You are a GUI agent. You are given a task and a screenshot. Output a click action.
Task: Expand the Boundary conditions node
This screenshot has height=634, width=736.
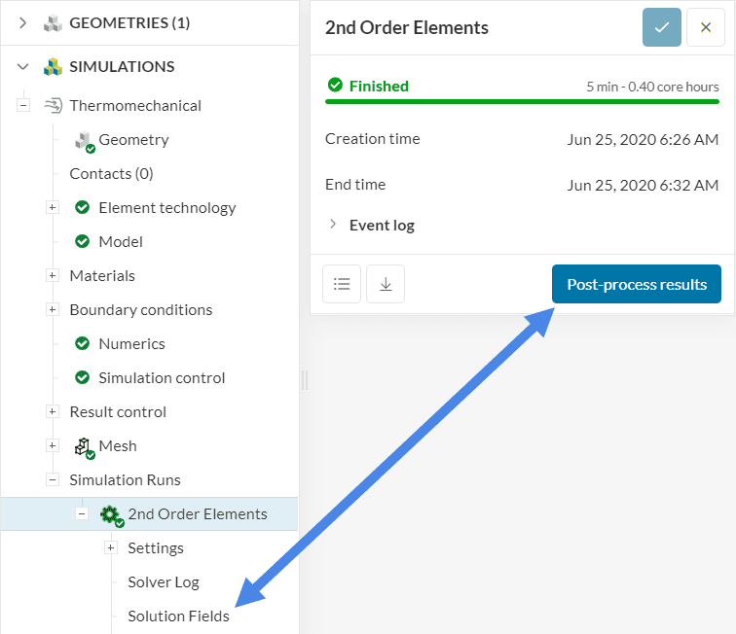(x=53, y=310)
